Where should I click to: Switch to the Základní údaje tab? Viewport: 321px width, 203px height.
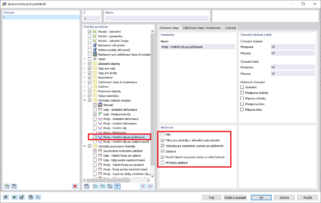[x=169, y=28]
